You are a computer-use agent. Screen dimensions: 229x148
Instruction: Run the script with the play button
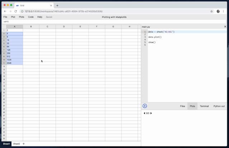[x=145, y=106]
